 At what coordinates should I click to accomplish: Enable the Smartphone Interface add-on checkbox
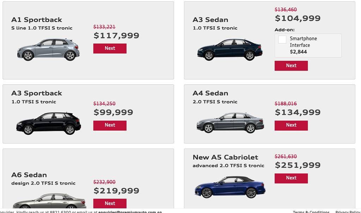coord(282,39)
